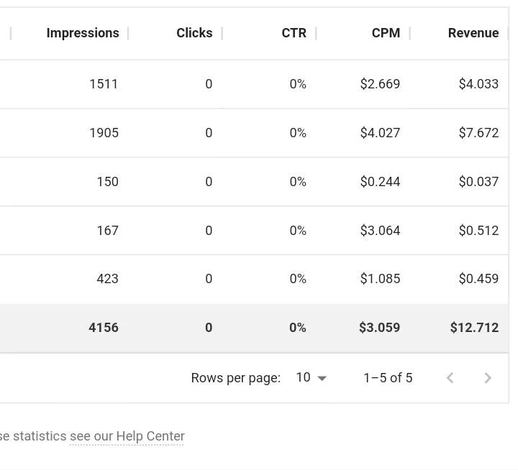518x470 pixels.
Task: Sort by the CPM column header
Action: coord(386,33)
